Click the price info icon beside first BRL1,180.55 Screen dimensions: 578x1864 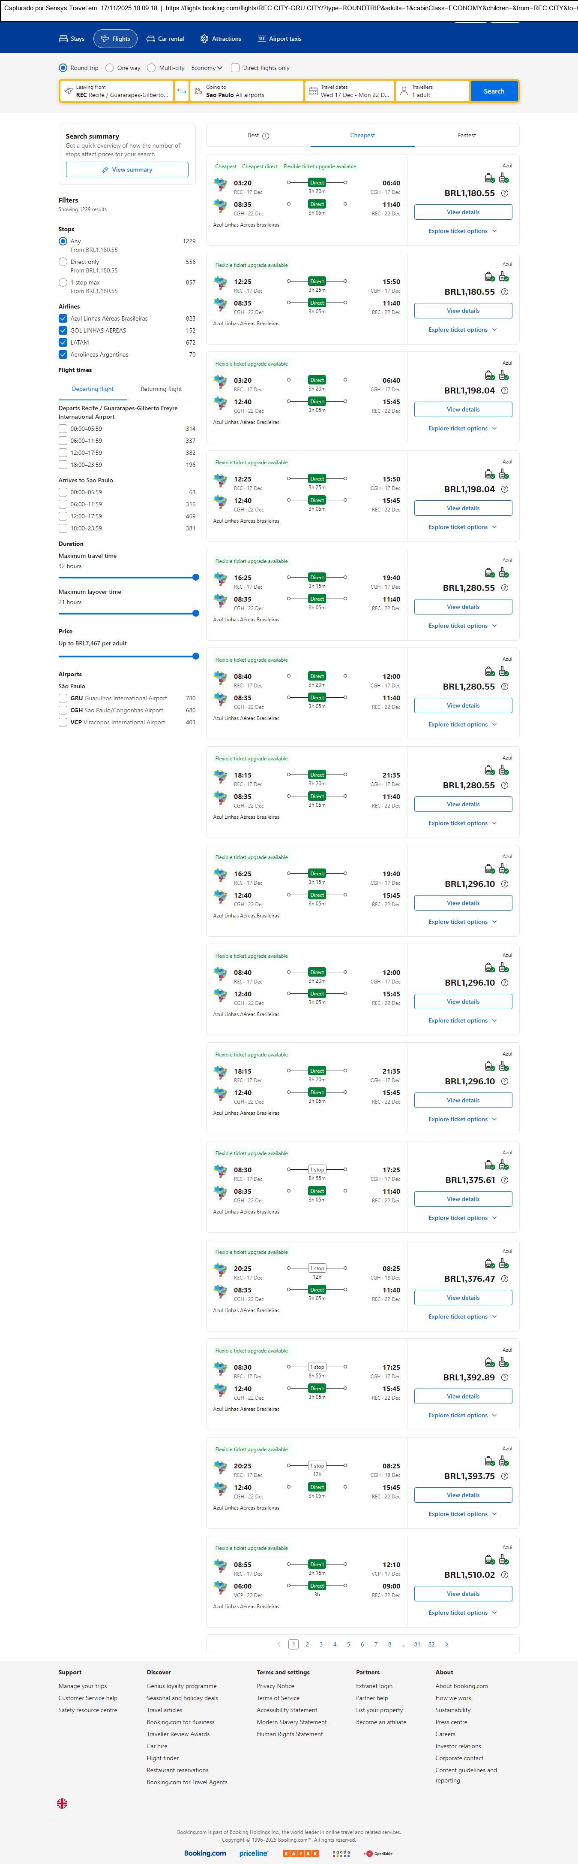pyautogui.click(x=504, y=193)
